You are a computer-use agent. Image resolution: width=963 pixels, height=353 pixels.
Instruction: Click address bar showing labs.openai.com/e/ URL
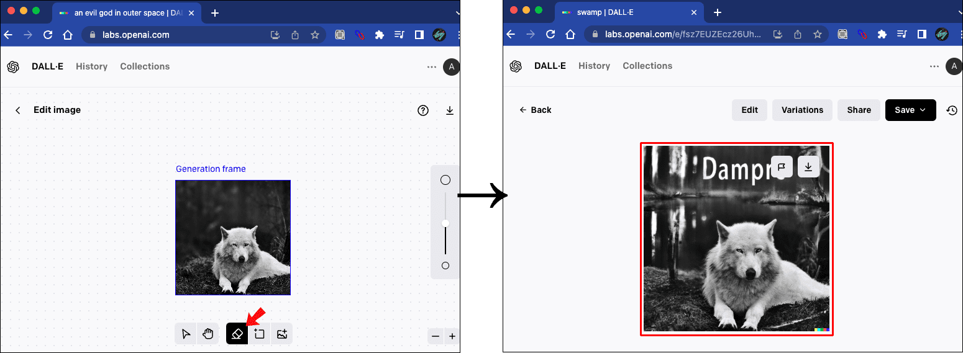click(707, 34)
